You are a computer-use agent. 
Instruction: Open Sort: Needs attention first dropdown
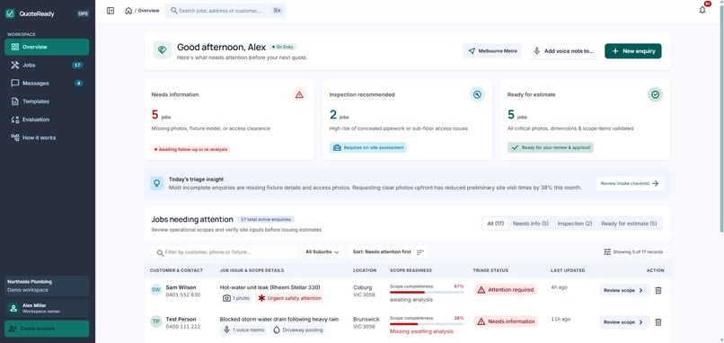click(x=388, y=252)
